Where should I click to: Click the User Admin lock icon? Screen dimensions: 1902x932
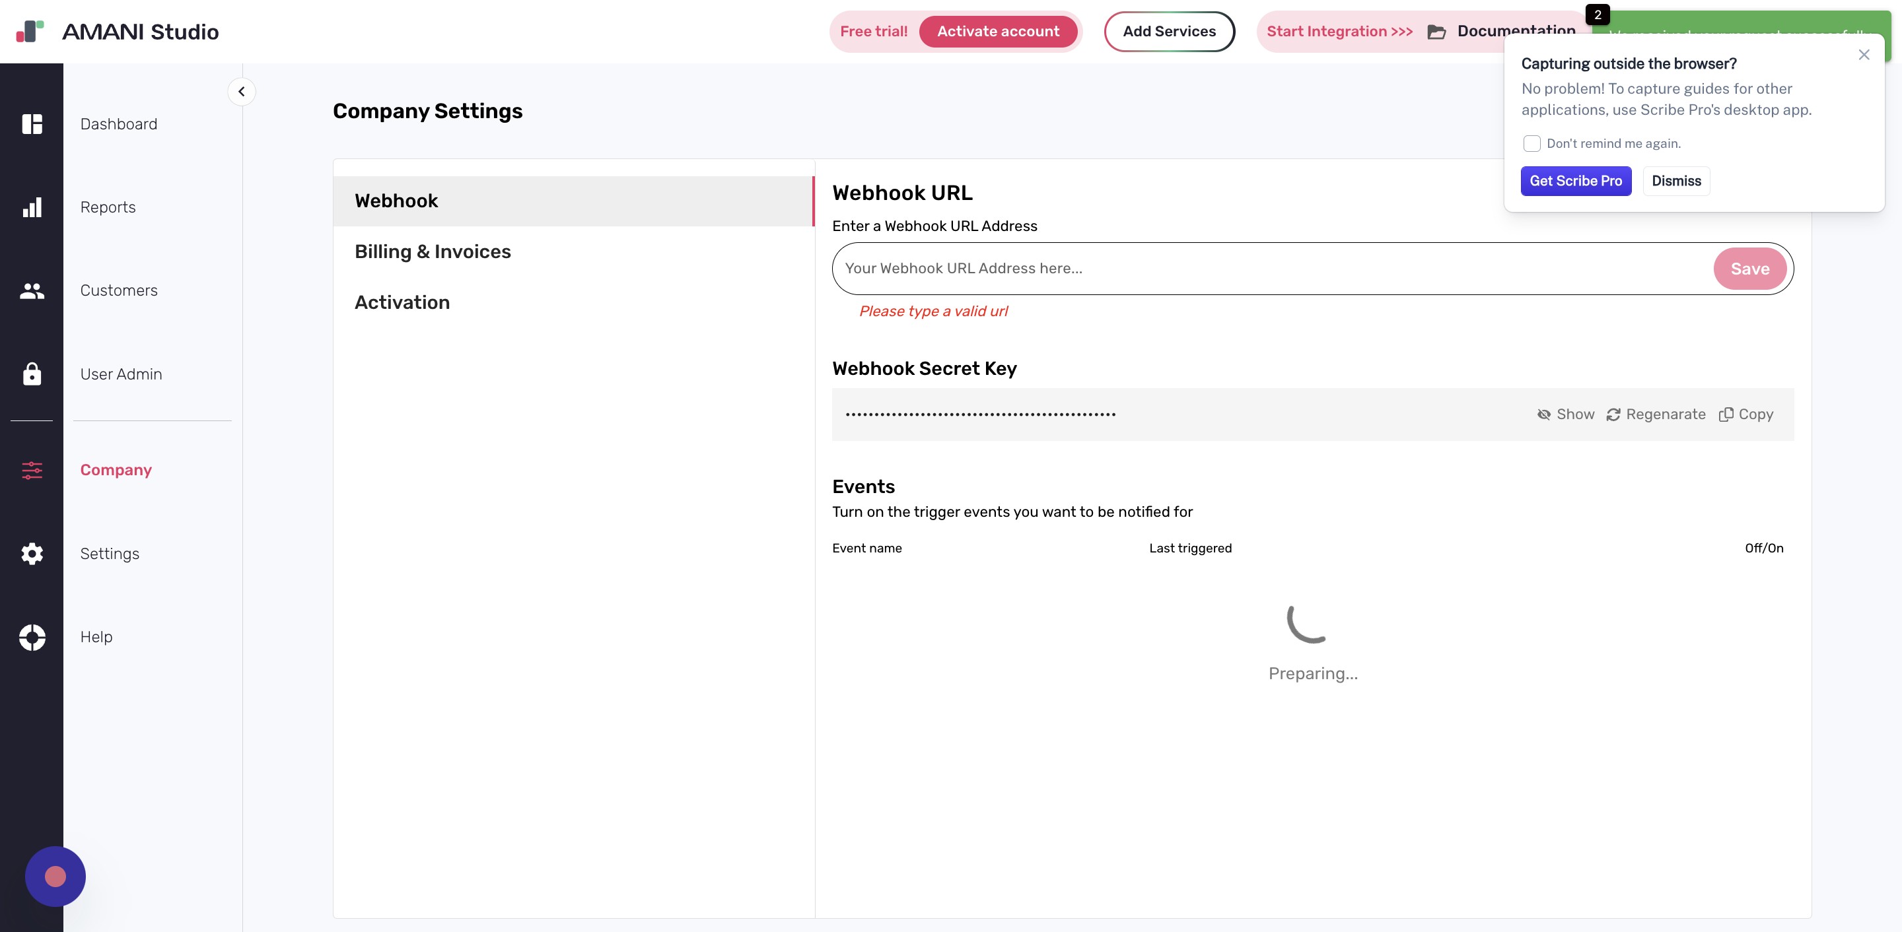click(x=32, y=374)
